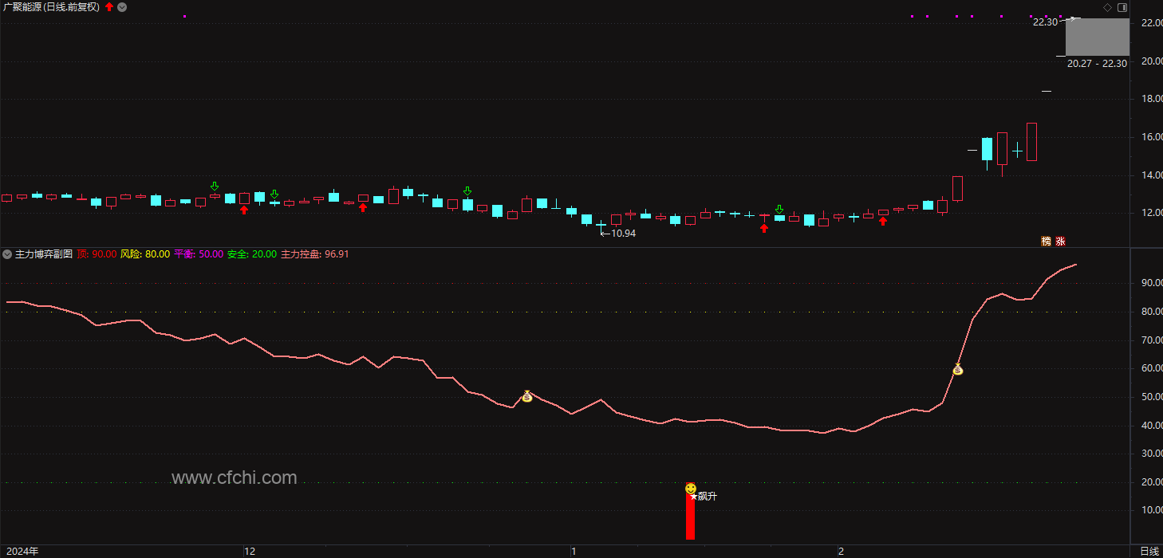Click the 16.00 price axis label
The width and height of the screenshot is (1163, 558).
[x=1152, y=137]
